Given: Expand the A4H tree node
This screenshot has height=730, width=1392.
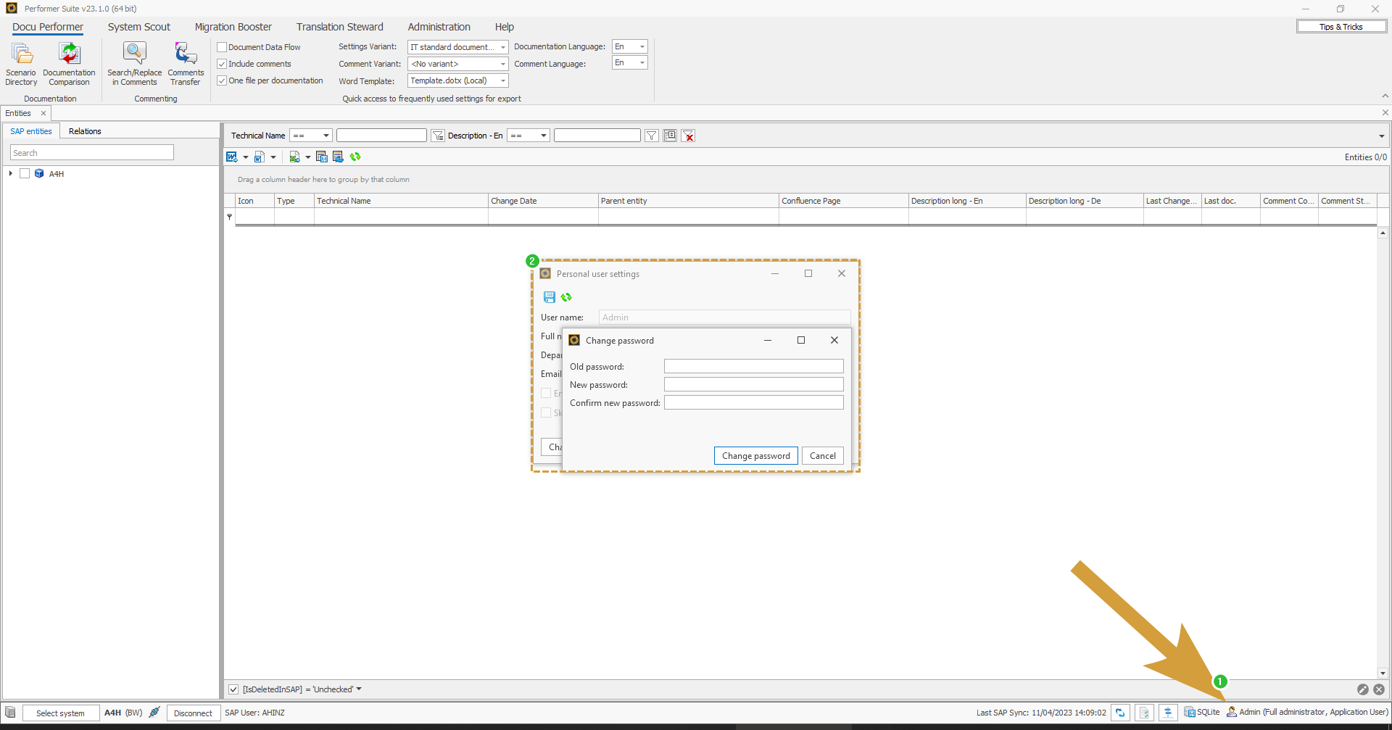Looking at the screenshot, I should (11, 174).
